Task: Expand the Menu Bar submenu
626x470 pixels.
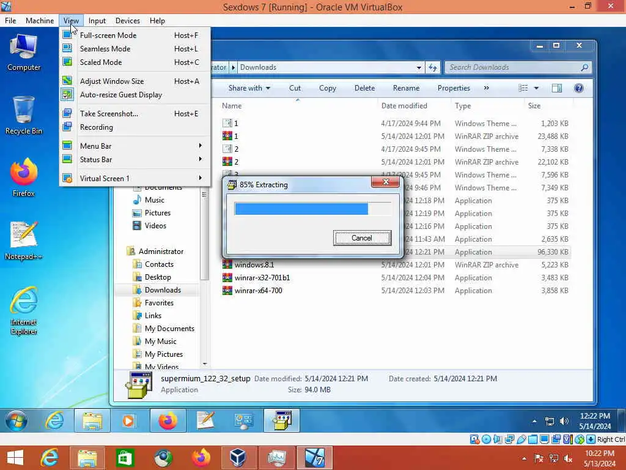Action: [135, 146]
